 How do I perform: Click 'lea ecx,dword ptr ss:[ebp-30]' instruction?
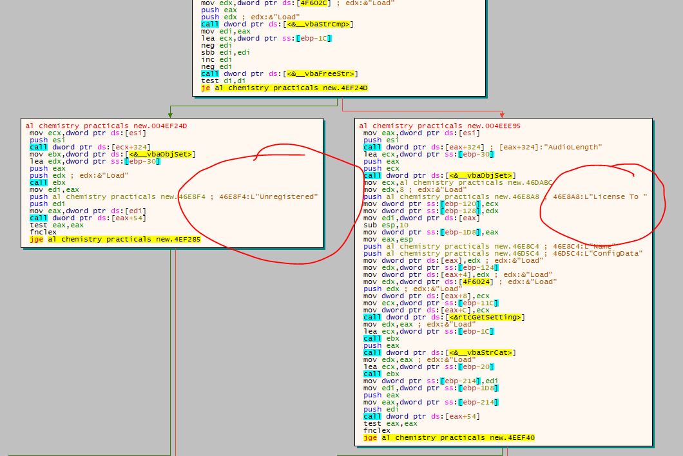coord(428,154)
